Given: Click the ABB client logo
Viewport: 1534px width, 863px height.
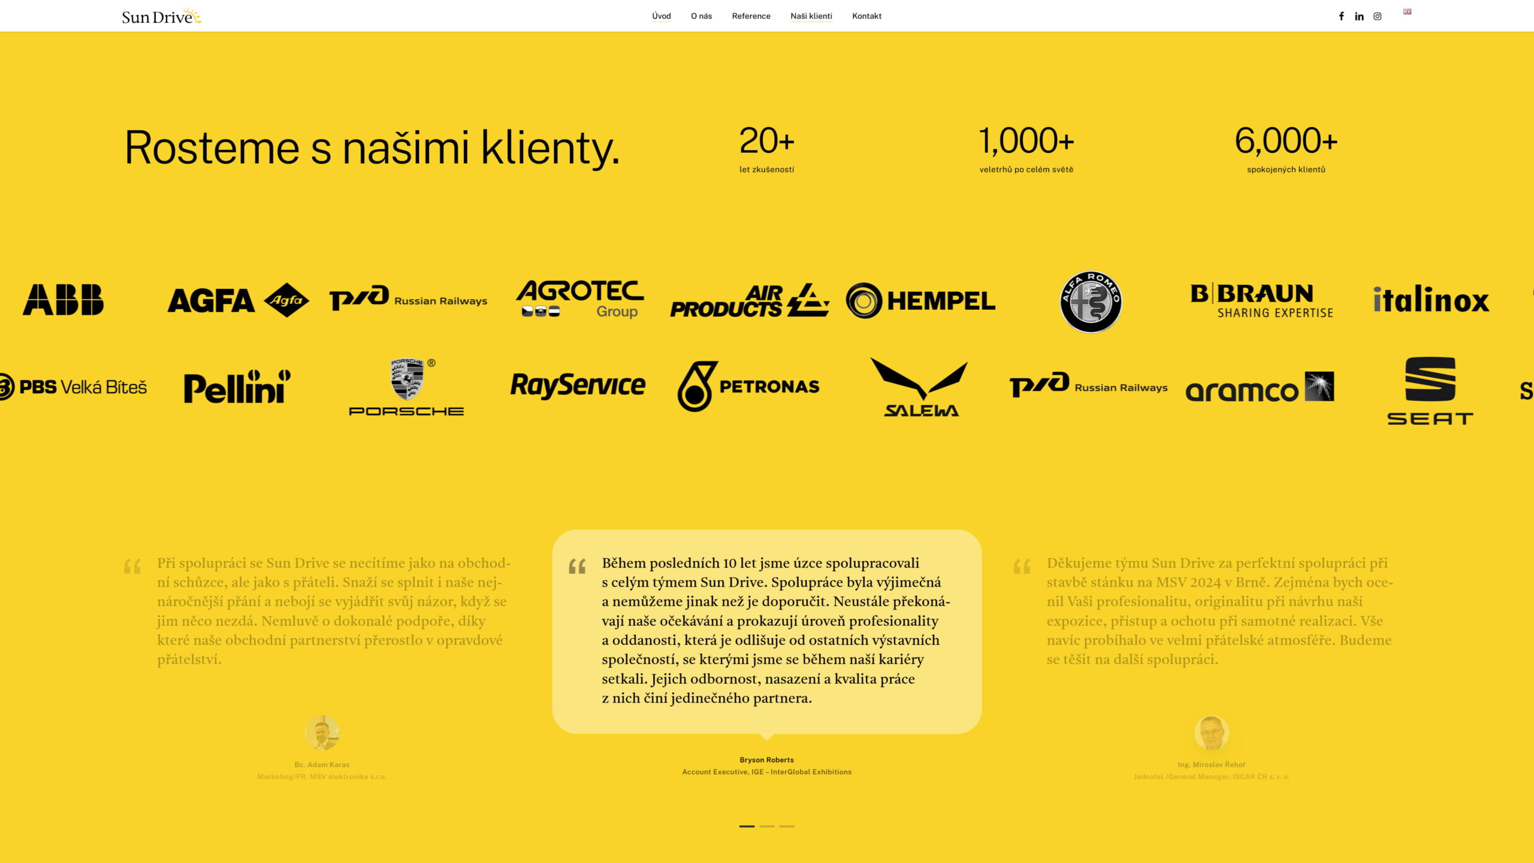Looking at the screenshot, I should [64, 300].
